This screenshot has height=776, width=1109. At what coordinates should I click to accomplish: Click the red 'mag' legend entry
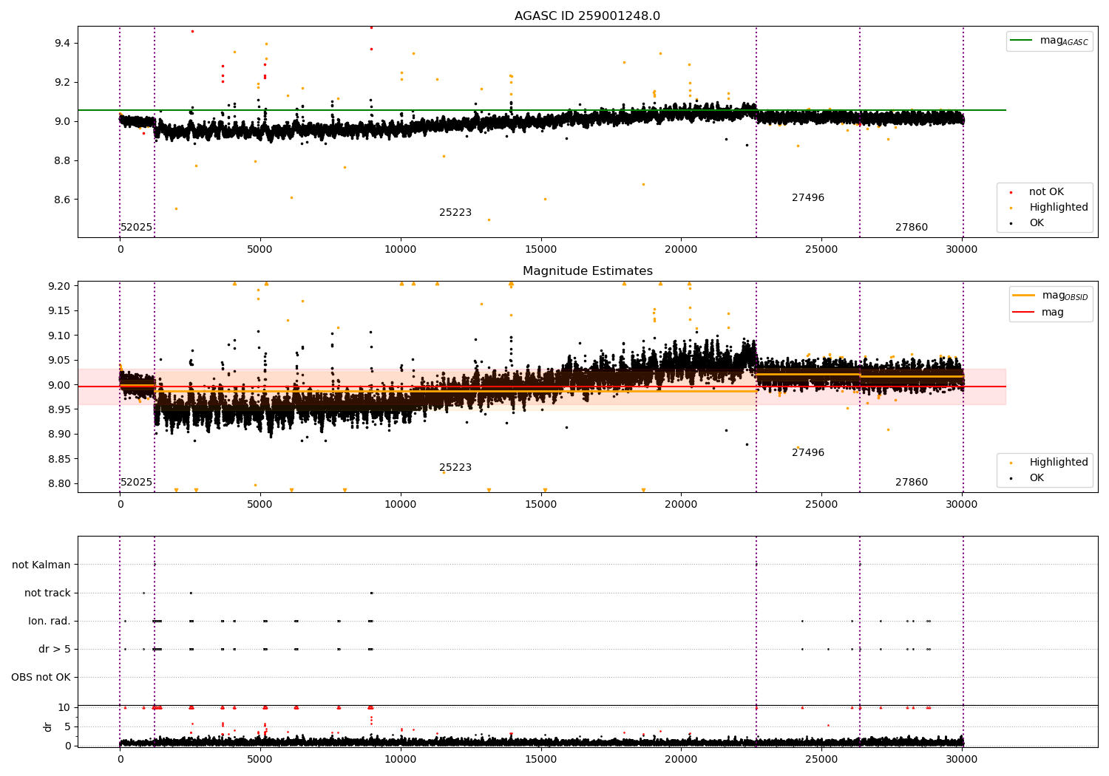[1038, 313]
